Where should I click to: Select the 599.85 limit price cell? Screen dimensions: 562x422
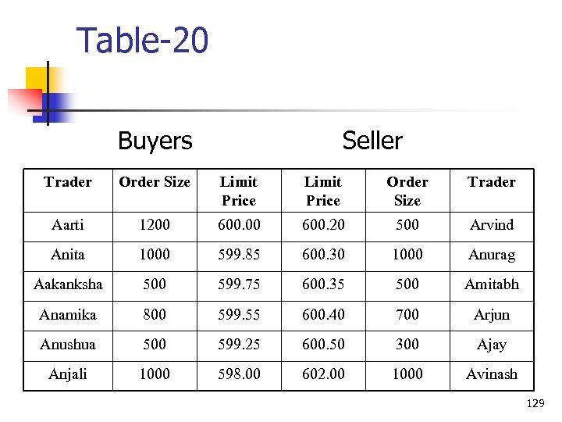(239, 255)
